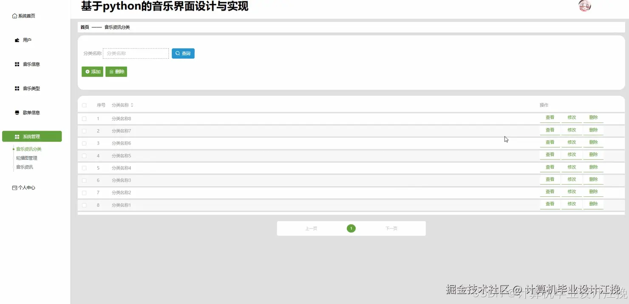This screenshot has width=629, height=304.
Task: Toggle the select-all checkbox in the table header
Action: [x=84, y=105]
